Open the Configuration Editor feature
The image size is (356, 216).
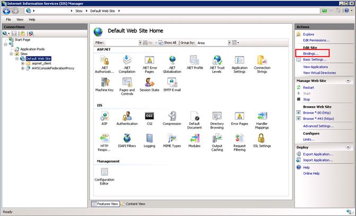104,176
